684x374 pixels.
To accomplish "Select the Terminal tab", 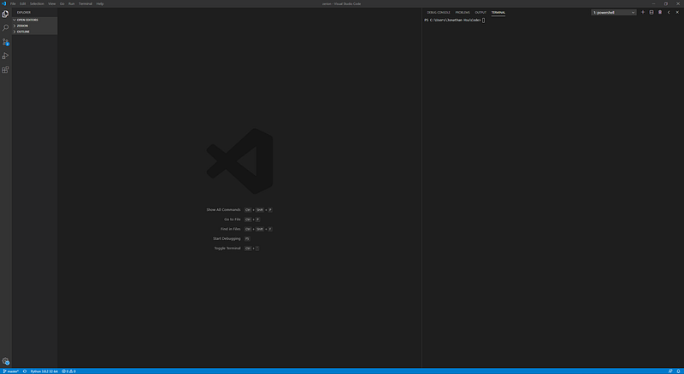I will [x=498, y=13].
